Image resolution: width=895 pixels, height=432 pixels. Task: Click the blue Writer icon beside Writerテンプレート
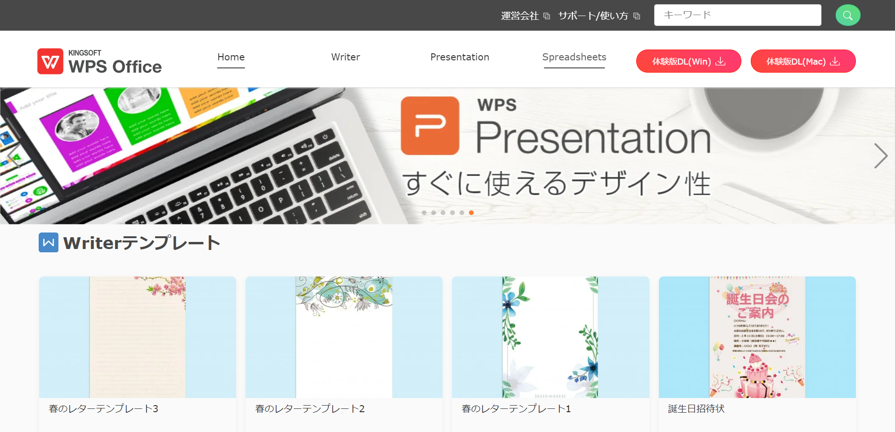(x=49, y=242)
